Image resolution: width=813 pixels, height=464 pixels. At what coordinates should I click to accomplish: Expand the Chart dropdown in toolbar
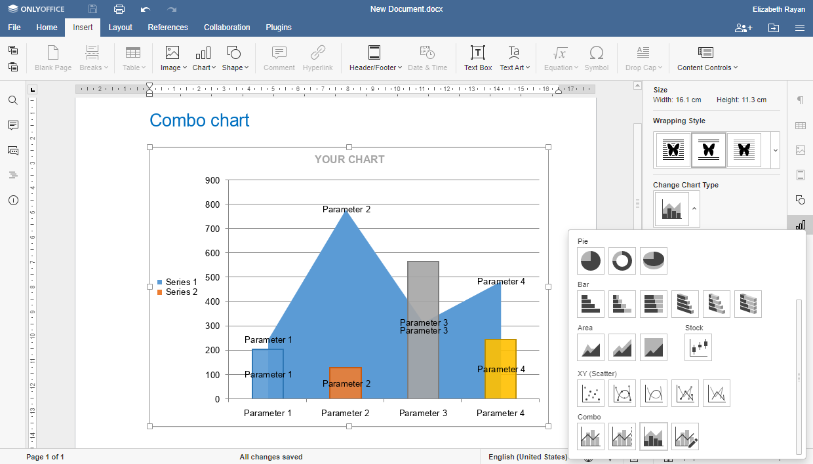coord(204,58)
